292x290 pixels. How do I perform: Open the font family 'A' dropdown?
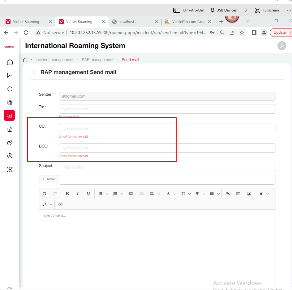click(175, 194)
